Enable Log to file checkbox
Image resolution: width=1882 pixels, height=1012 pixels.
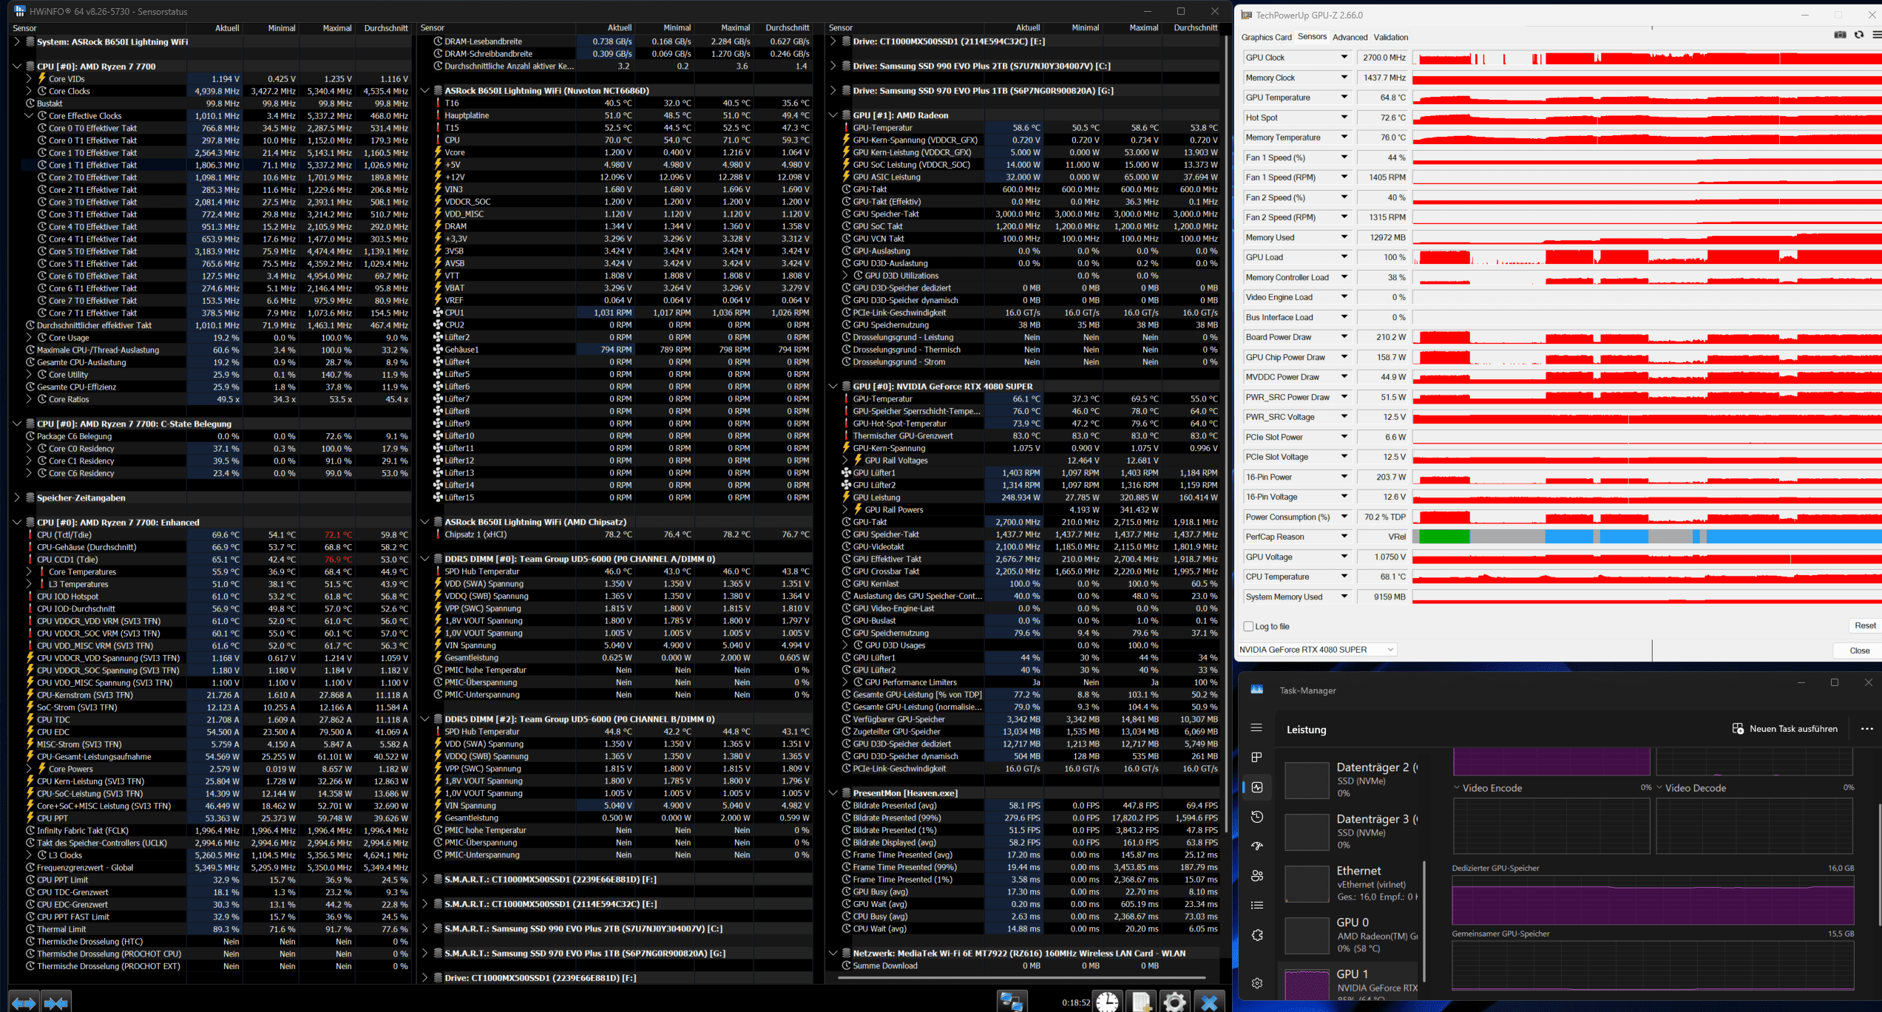click(1248, 626)
